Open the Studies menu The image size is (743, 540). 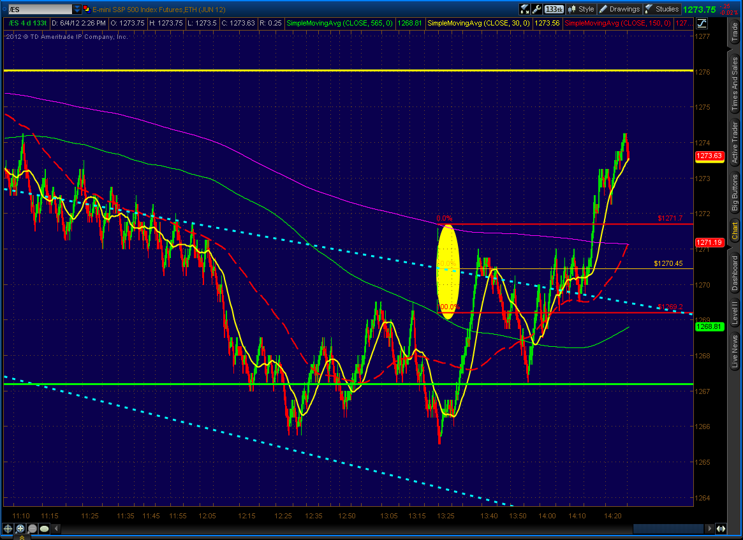[662, 9]
